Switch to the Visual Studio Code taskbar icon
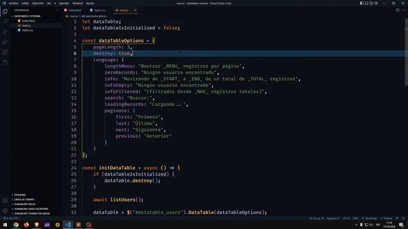The image size is (408, 229). [x=68, y=225]
